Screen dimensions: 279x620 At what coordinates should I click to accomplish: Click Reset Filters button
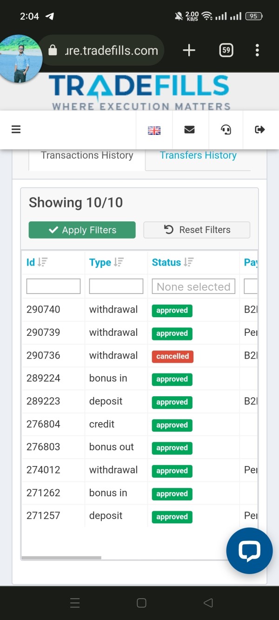[x=197, y=230]
